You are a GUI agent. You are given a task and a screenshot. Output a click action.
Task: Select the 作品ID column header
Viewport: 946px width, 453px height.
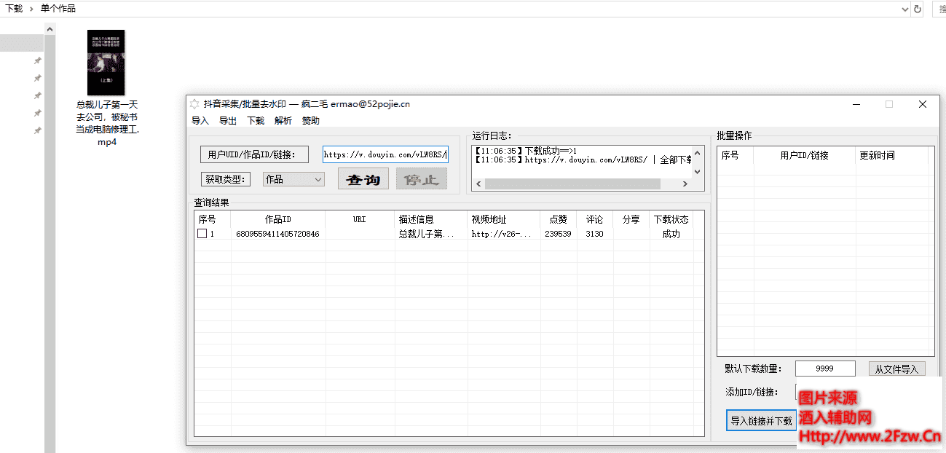click(277, 219)
